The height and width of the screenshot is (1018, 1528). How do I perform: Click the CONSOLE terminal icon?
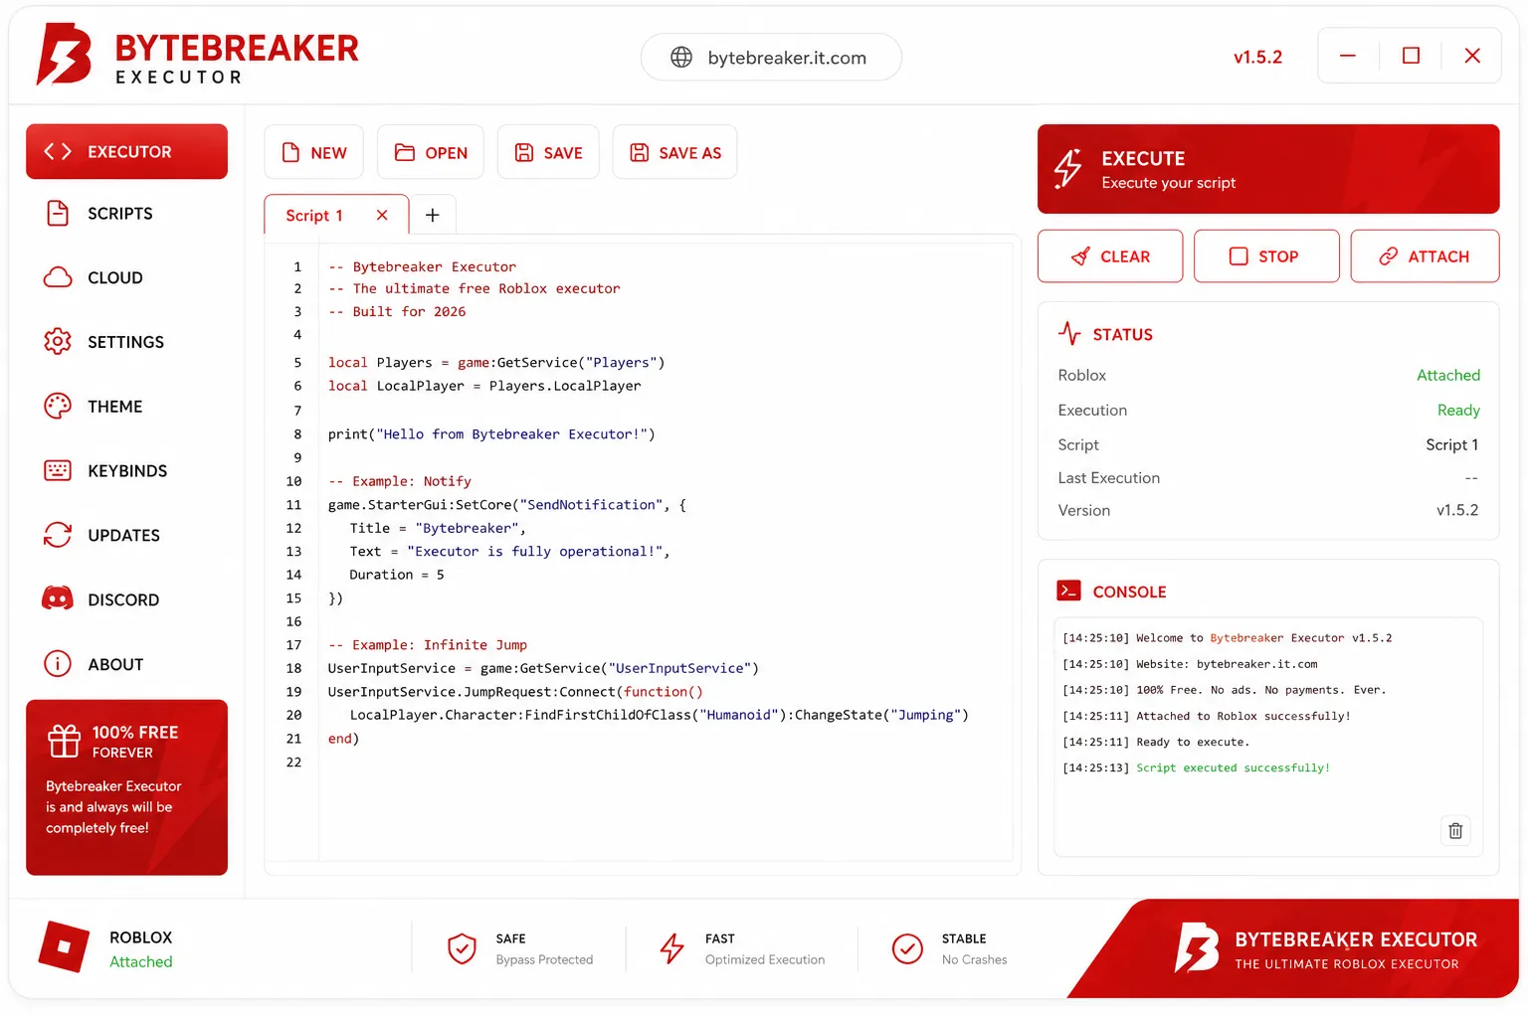tap(1068, 591)
